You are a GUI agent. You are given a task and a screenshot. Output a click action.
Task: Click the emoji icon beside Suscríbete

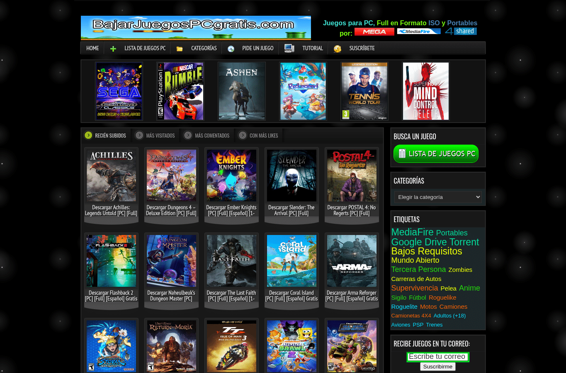pos(338,49)
